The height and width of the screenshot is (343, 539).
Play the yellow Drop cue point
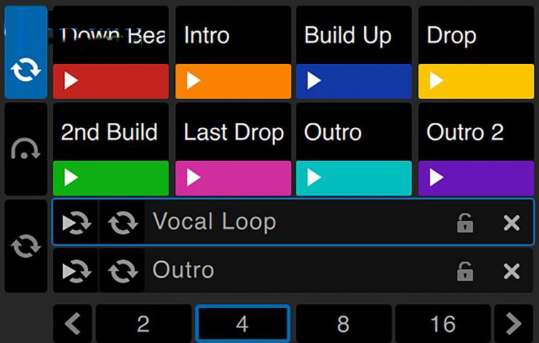pyautogui.click(x=476, y=81)
